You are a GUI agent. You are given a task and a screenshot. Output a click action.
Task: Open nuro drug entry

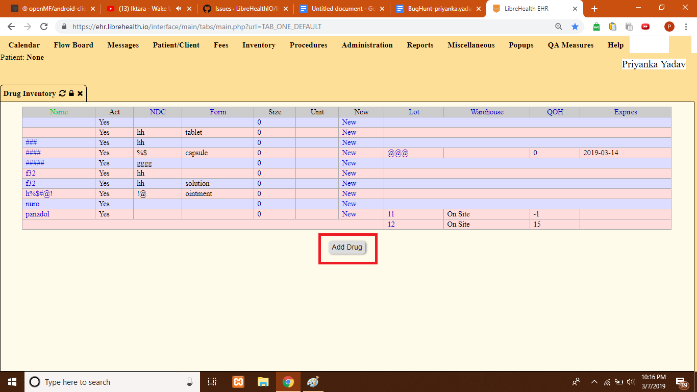[x=32, y=204]
